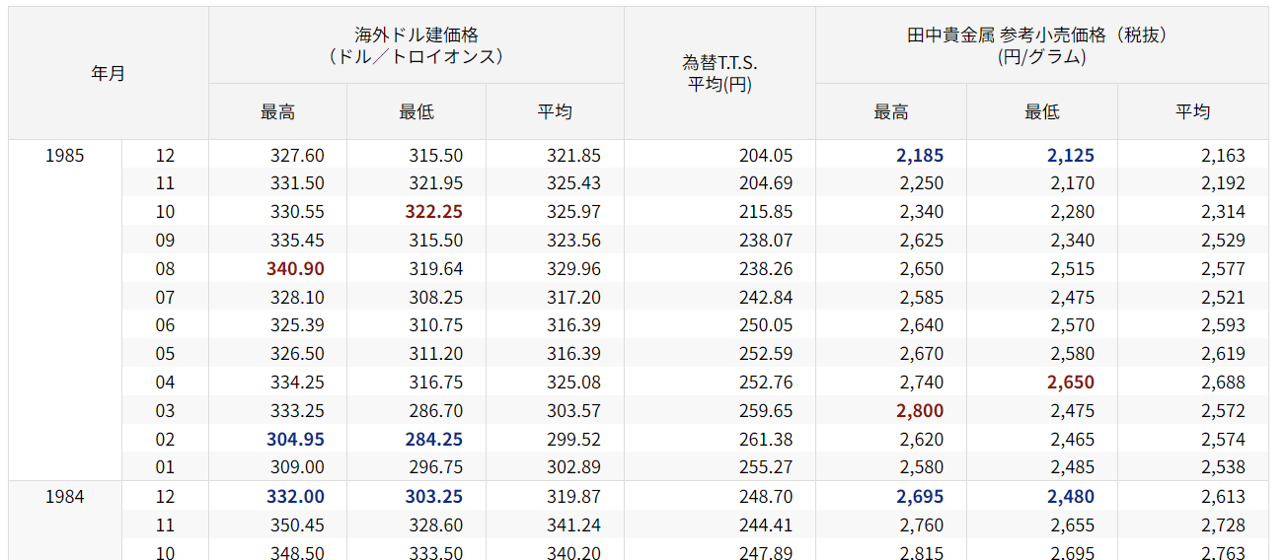Click 最高 subheader under 海外ドル建価格
The width and height of the screenshot is (1286, 560).
pos(277,112)
